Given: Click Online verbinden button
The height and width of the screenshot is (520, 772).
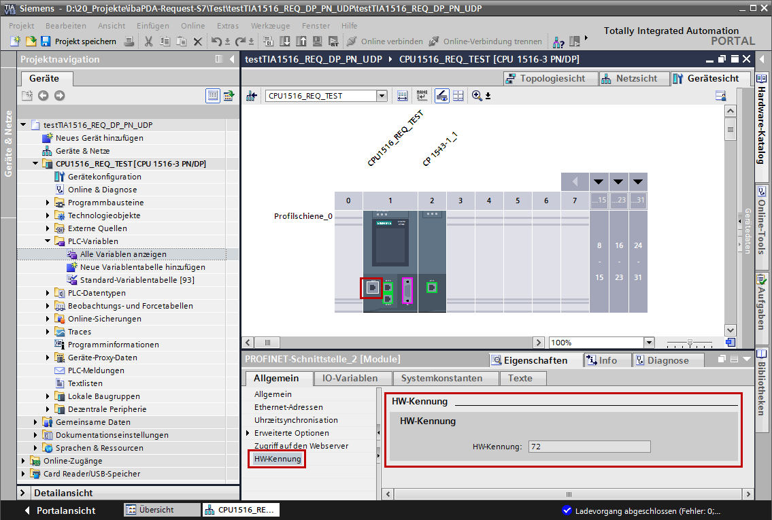Looking at the screenshot, I should [x=385, y=41].
